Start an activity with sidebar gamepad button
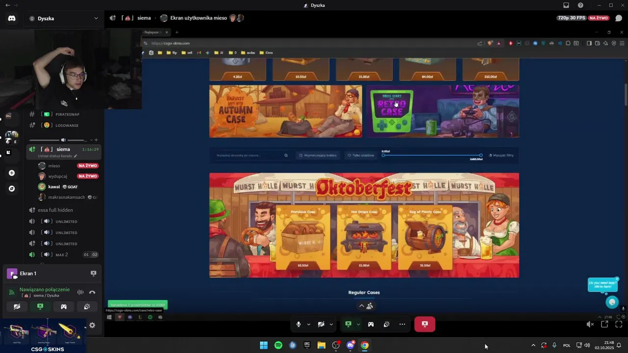Screen dimensions: 628x353 [64, 306]
